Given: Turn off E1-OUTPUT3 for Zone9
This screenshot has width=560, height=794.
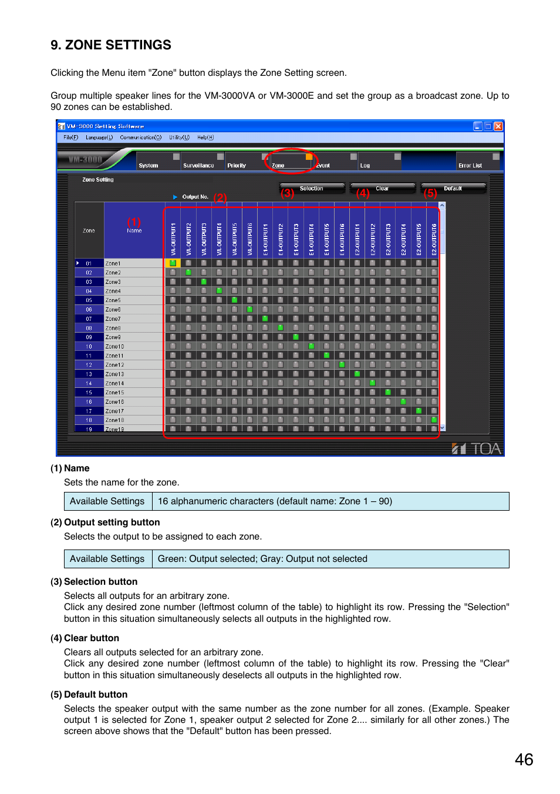Looking at the screenshot, I should tap(296, 337).
